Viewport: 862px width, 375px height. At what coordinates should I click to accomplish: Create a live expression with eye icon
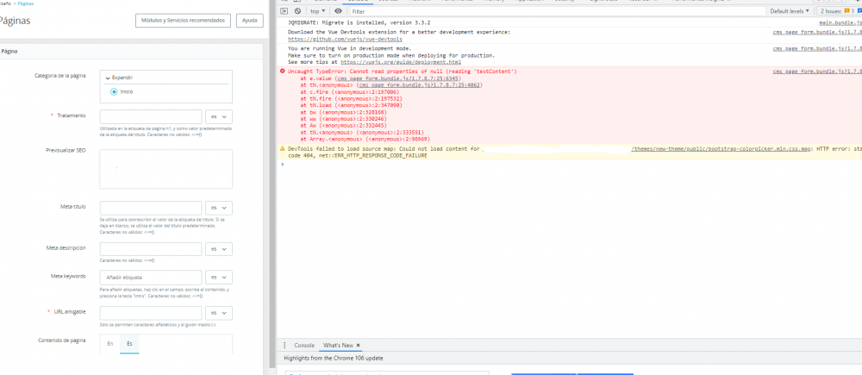point(338,11)
